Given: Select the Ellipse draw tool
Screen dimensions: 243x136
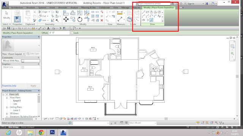Looking at the screenshot, I should point(144,20).
